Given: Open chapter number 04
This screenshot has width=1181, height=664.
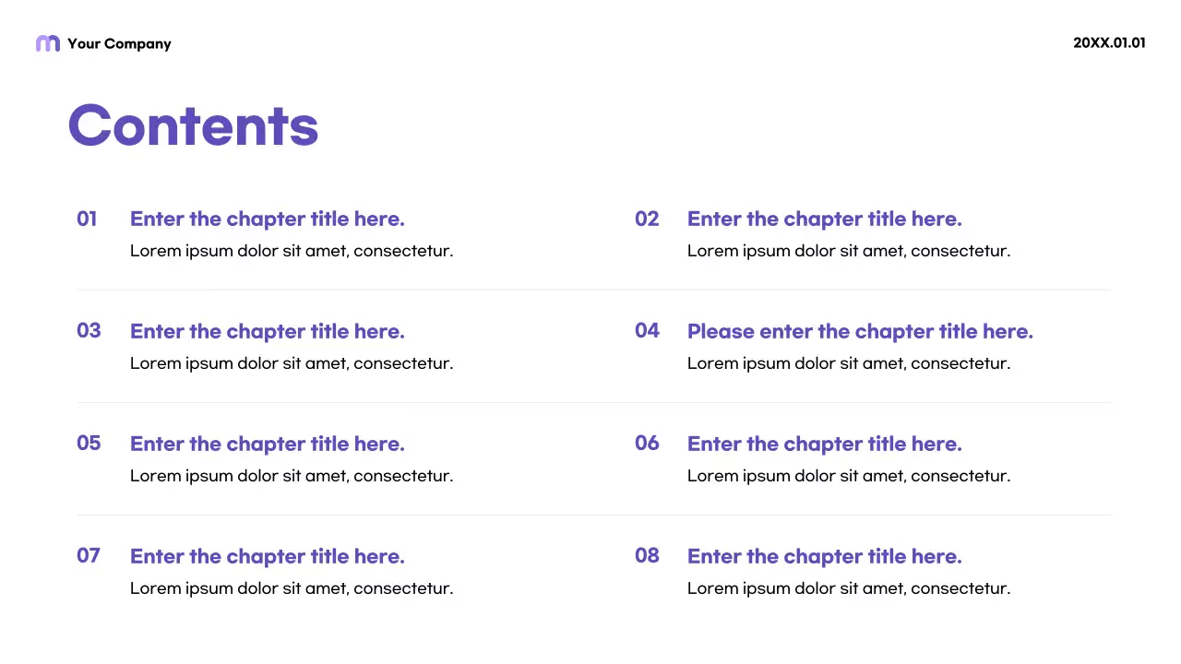Looking at the screenshot, I should 647,330.
